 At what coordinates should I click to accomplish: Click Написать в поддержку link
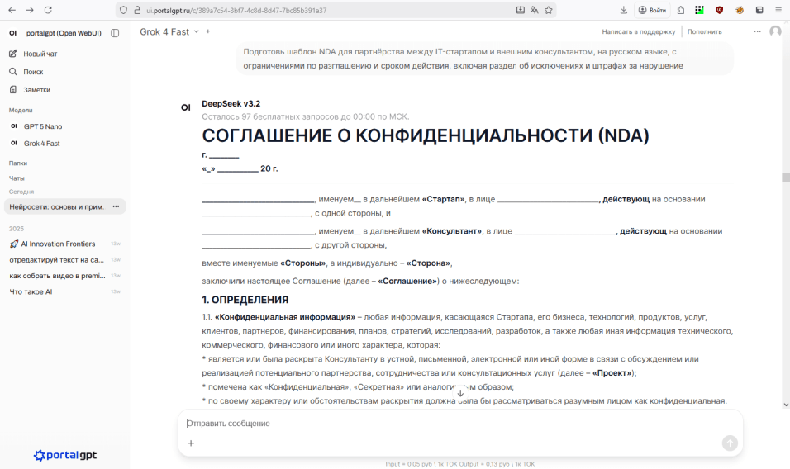638,31
